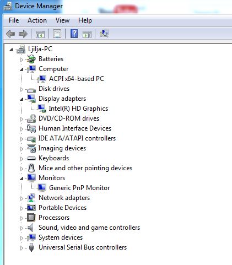Click the Keyboards icon
Viewport: 232px width, 265px height.
pyautogui.click(x=31, y=158)
